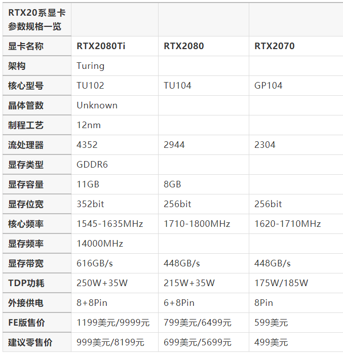Click the 制程工艺 row label
Screen dimensions: 343x355
click(x=26, y=125)
